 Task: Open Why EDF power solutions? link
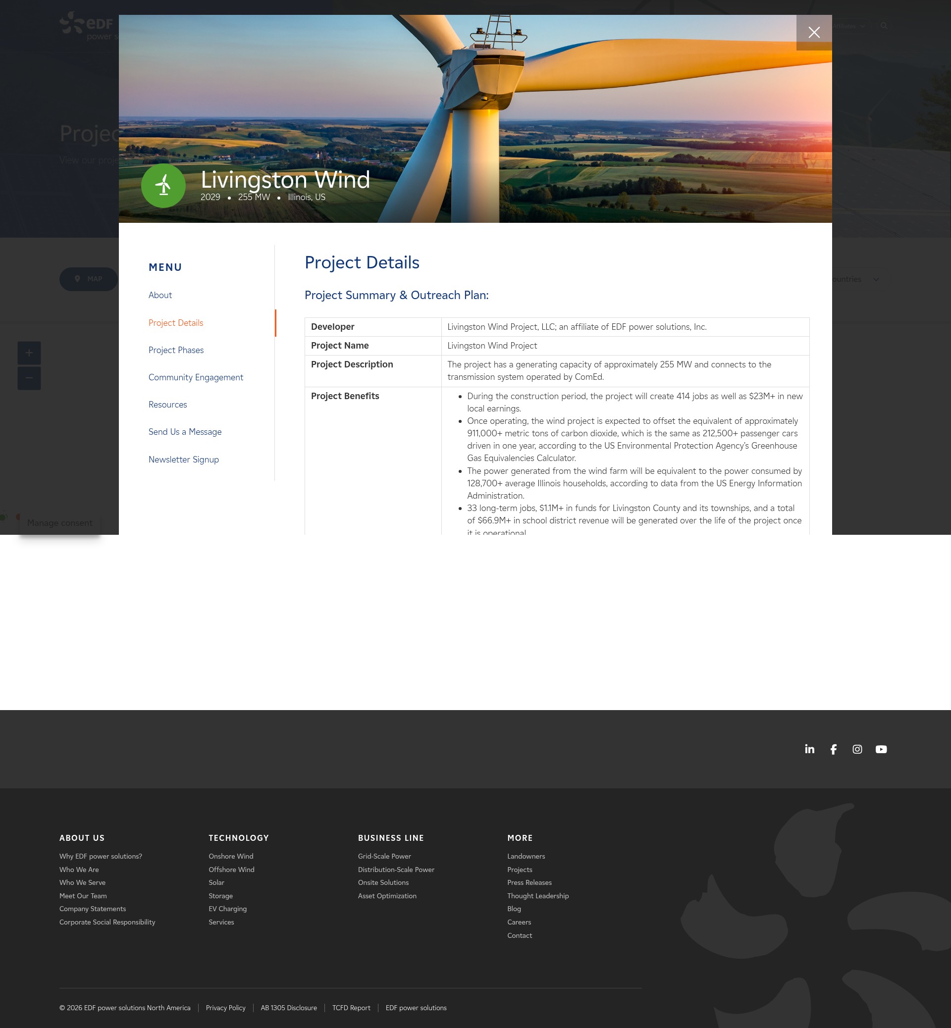pyautogui.click(x=101, y=856)
